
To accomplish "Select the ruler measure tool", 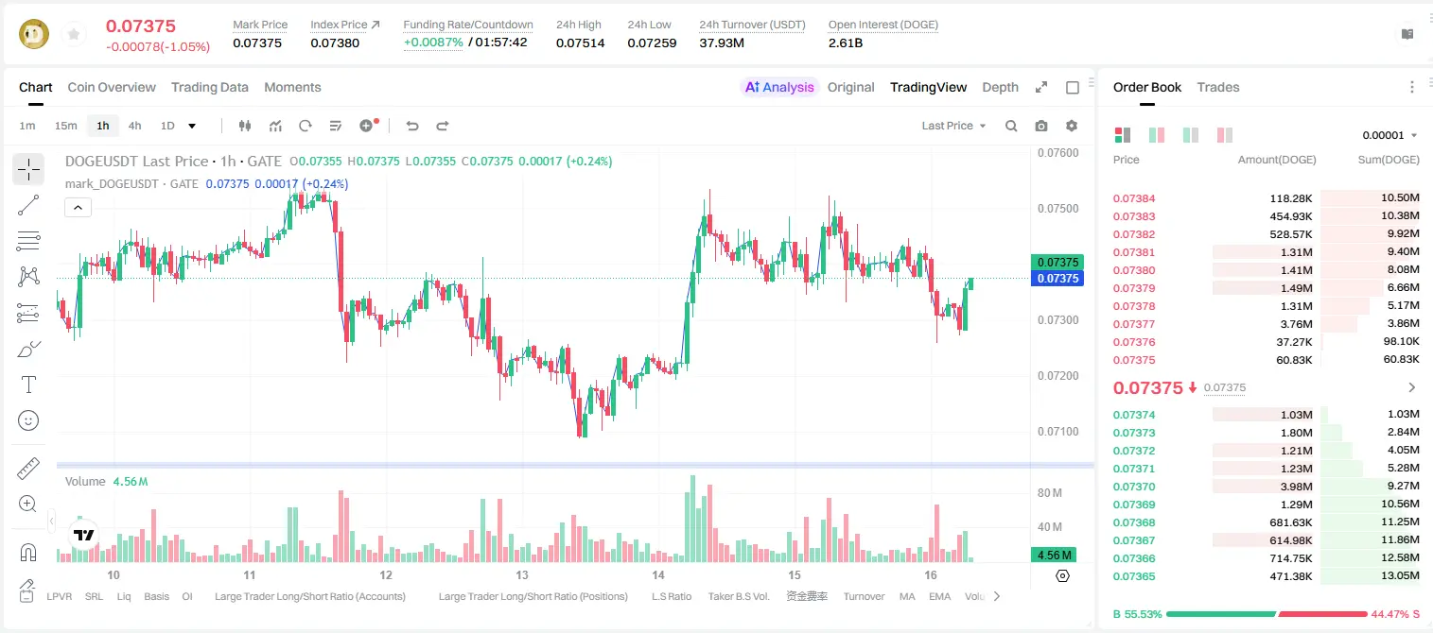I will (x=28, y=469).
